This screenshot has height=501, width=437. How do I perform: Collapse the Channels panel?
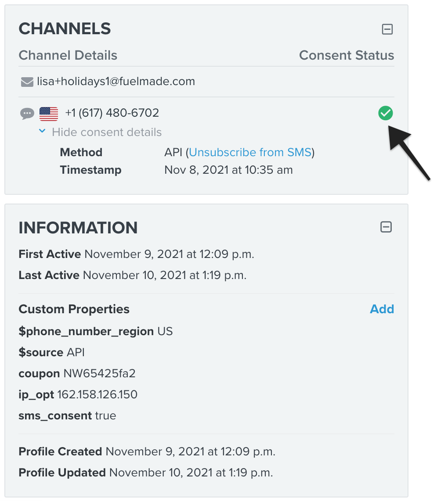coord(387,29)
